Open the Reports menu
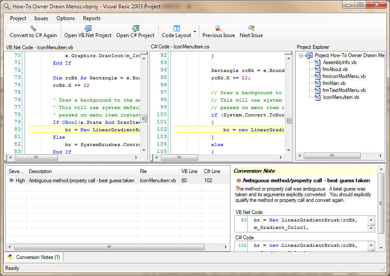 coord(92,18)
